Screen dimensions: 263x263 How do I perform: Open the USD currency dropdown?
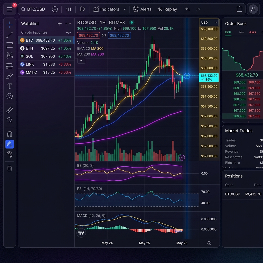click(x=209, y=23)
